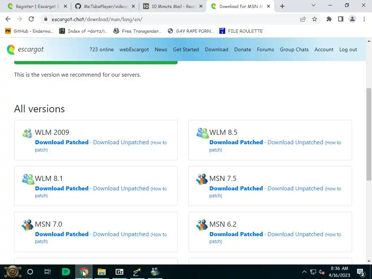Open the Start button on the taskbar
The width and height of the screenshot is (372, 279).
(13, 272)
